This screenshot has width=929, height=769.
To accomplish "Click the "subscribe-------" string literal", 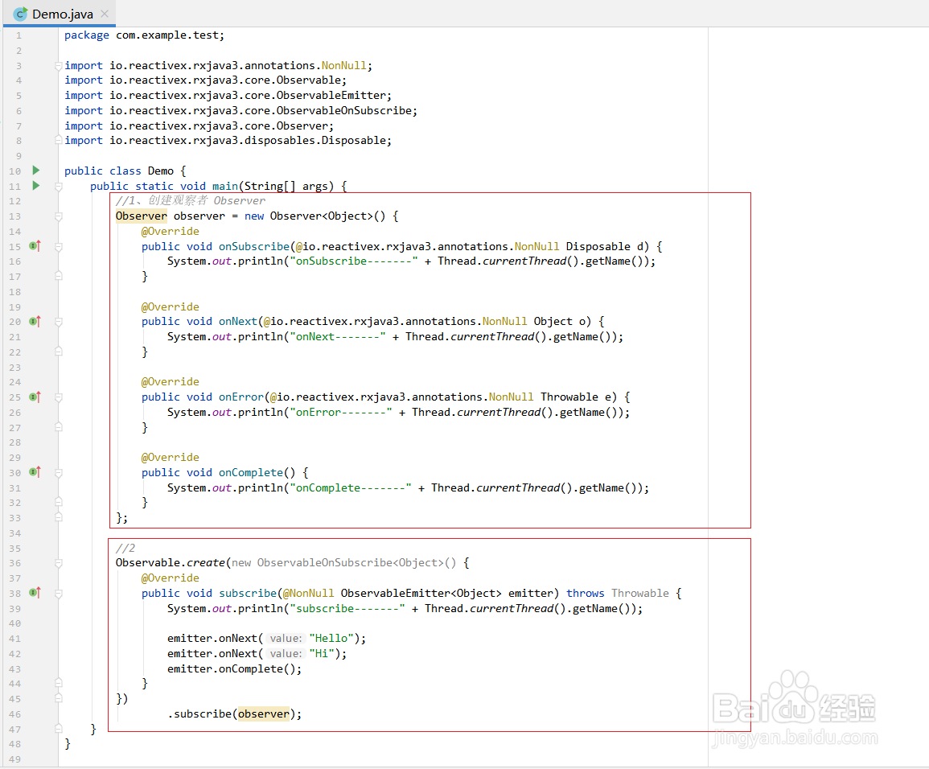I will point(347,608).
